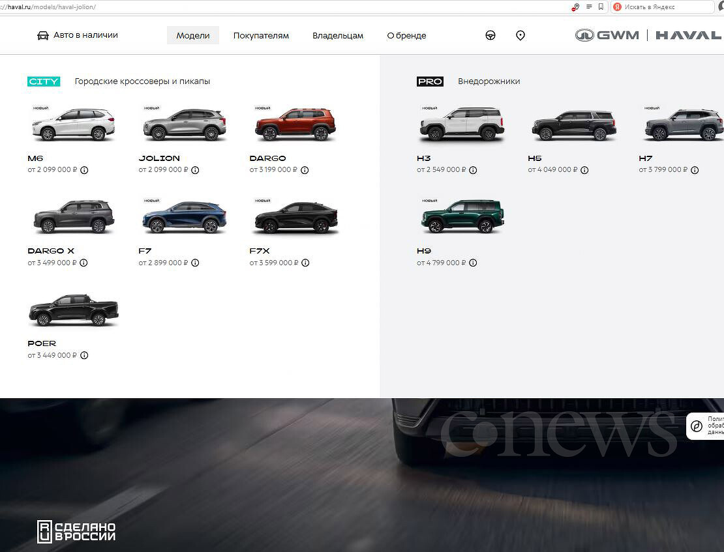Click the white H3 car image
The image size is (724, 552).
462,124
